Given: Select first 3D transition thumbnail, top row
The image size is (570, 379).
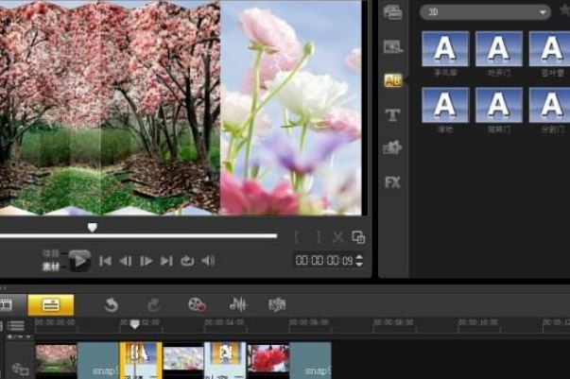Looking at the screenshot, I should 445,49.
